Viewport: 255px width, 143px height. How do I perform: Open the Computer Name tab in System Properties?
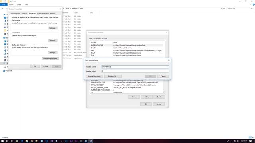pyautogui.click(x=15, y=14)
